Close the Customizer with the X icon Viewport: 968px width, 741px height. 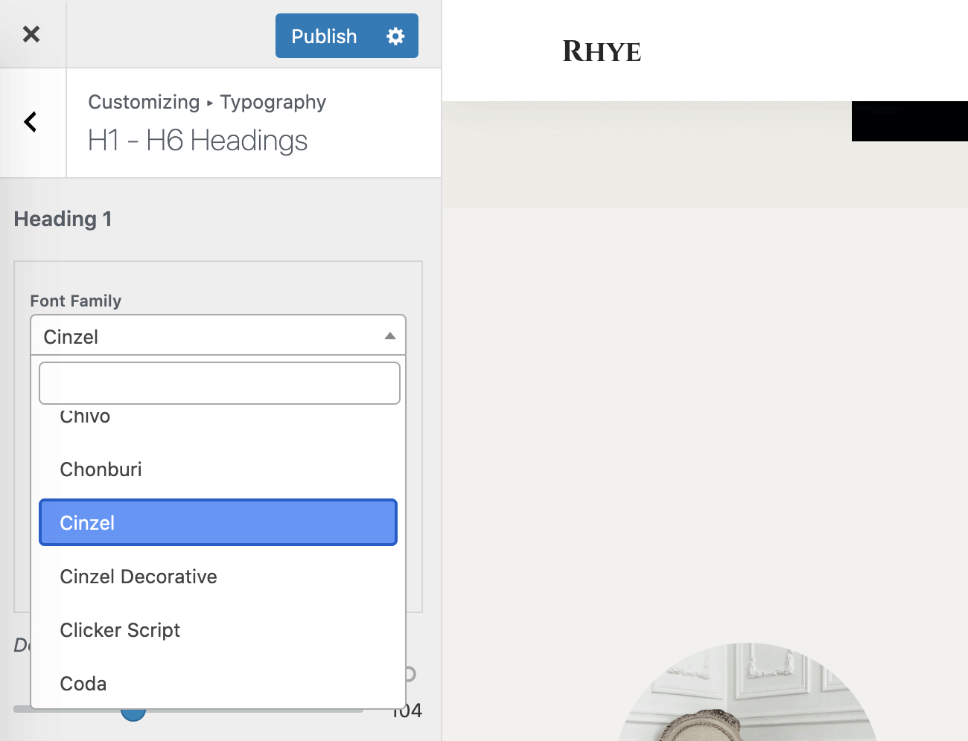click(x=31, y=34)
